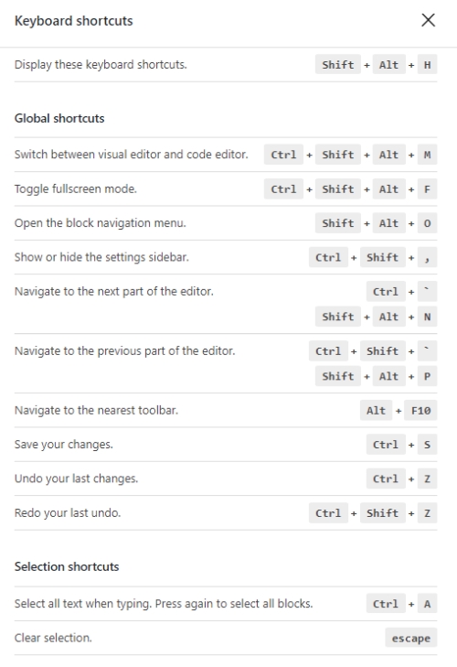Click 'Navigate to the nearest toolbar' text
The image size is (457, 667).
click(x=97, y=410)
